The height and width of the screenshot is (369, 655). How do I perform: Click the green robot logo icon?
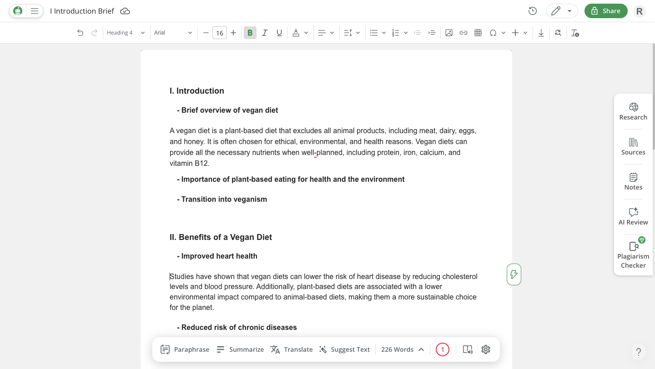coord(18,11)
